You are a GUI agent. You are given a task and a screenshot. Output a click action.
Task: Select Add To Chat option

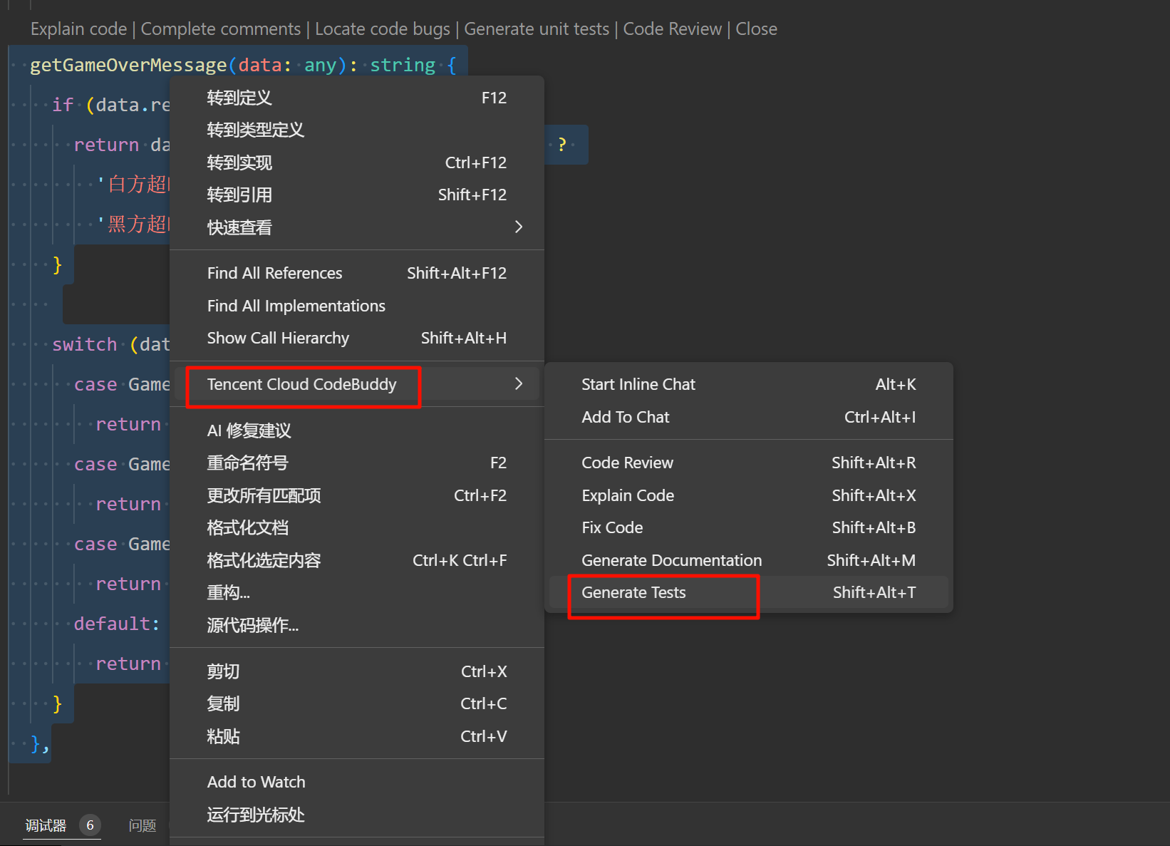coord(626,417)
